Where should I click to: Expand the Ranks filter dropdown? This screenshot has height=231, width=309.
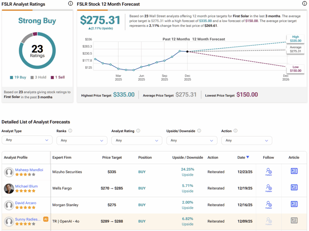(82, 141)
